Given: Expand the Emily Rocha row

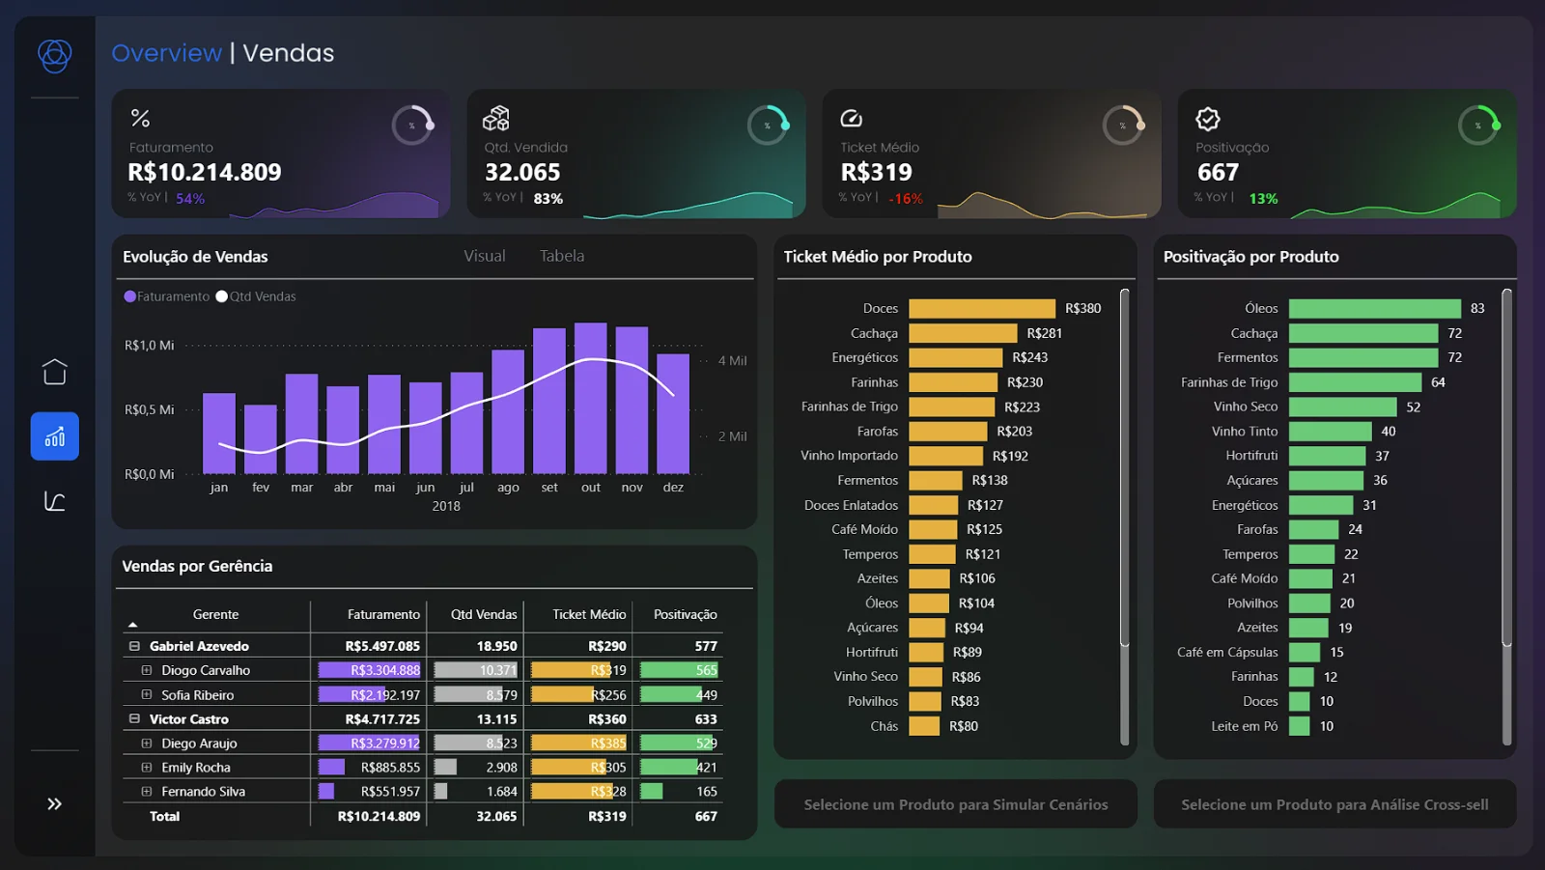Looking at the screenshot, I should [x=147, y=768].
